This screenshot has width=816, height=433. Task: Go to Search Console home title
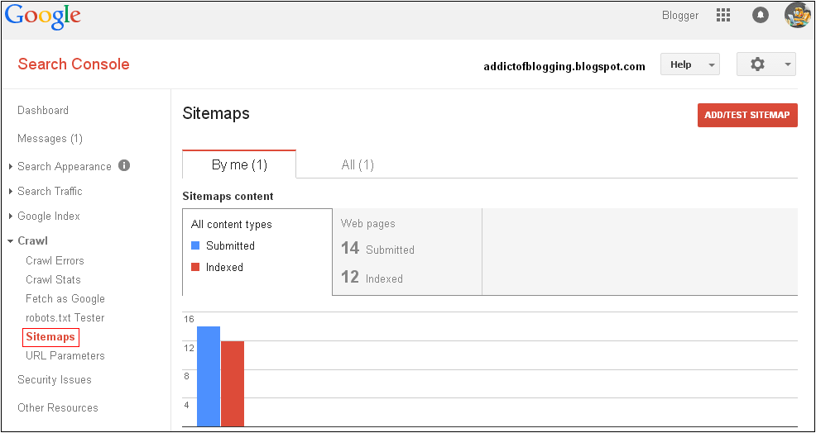tap(74, 64)
